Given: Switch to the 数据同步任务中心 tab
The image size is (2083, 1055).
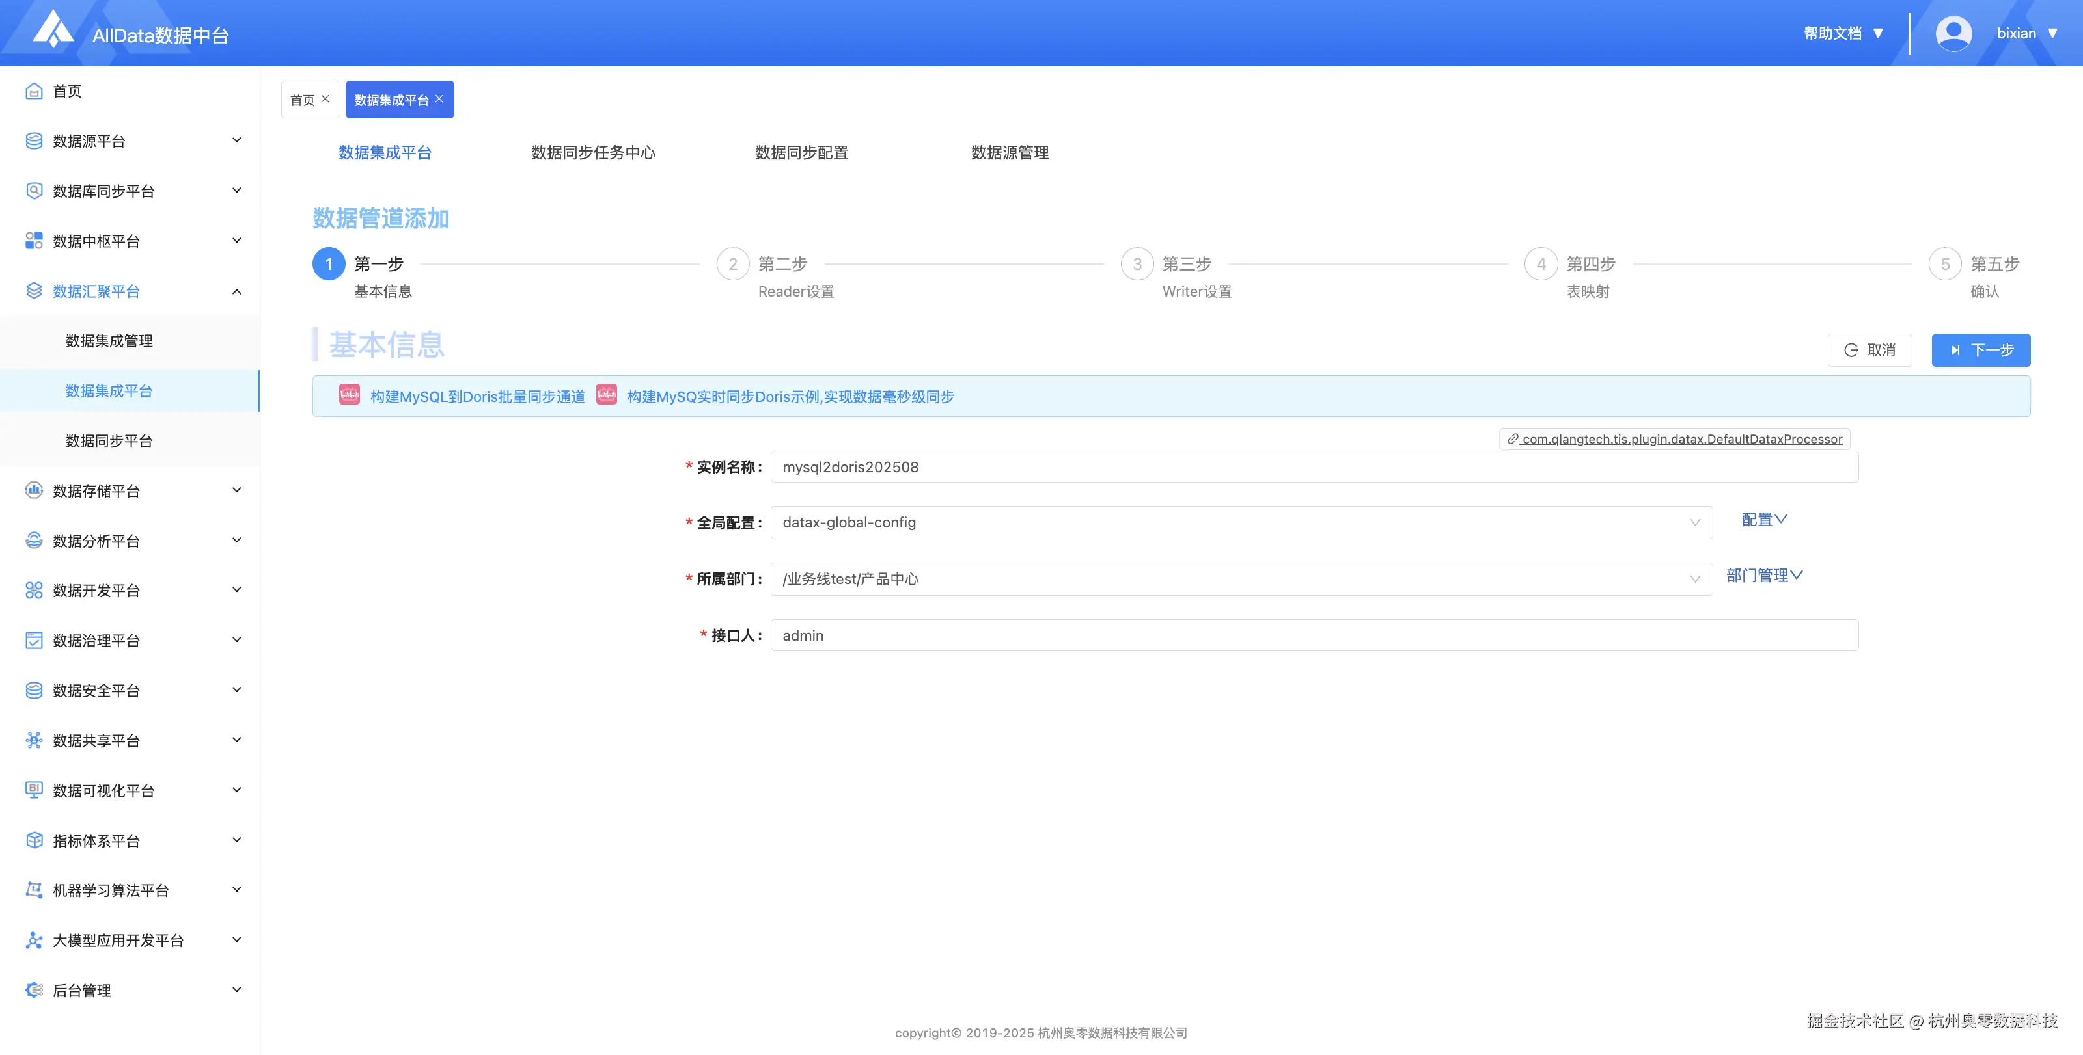Looking at the screenshot, I should (594, 152).
